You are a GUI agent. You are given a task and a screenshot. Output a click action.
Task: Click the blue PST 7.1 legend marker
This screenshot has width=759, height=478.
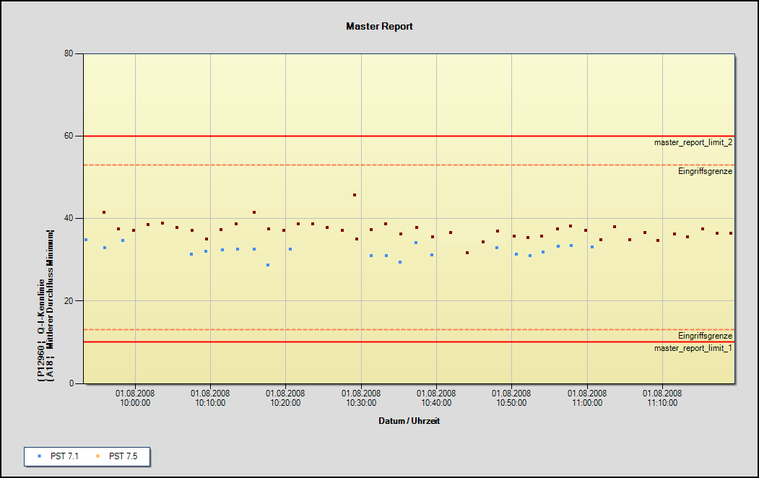coord(38,456)
